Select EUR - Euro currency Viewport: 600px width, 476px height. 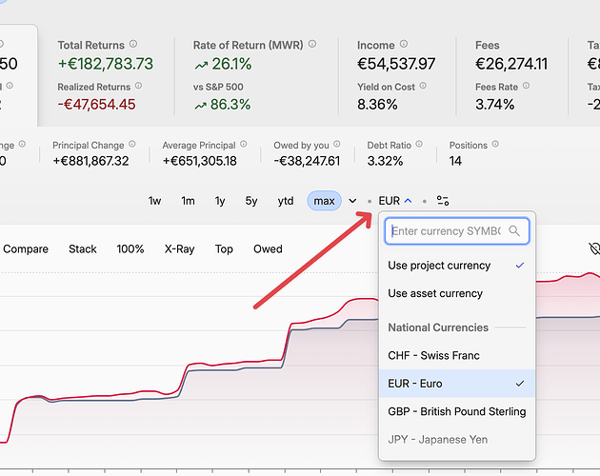[x=457, y=384]
